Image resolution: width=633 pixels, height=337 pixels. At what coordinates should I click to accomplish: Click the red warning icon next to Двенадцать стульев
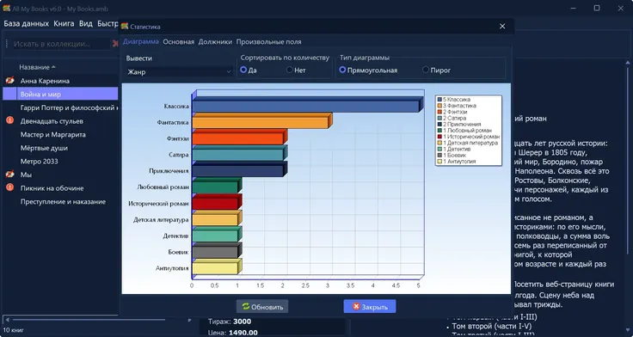[x=10, y=120]
